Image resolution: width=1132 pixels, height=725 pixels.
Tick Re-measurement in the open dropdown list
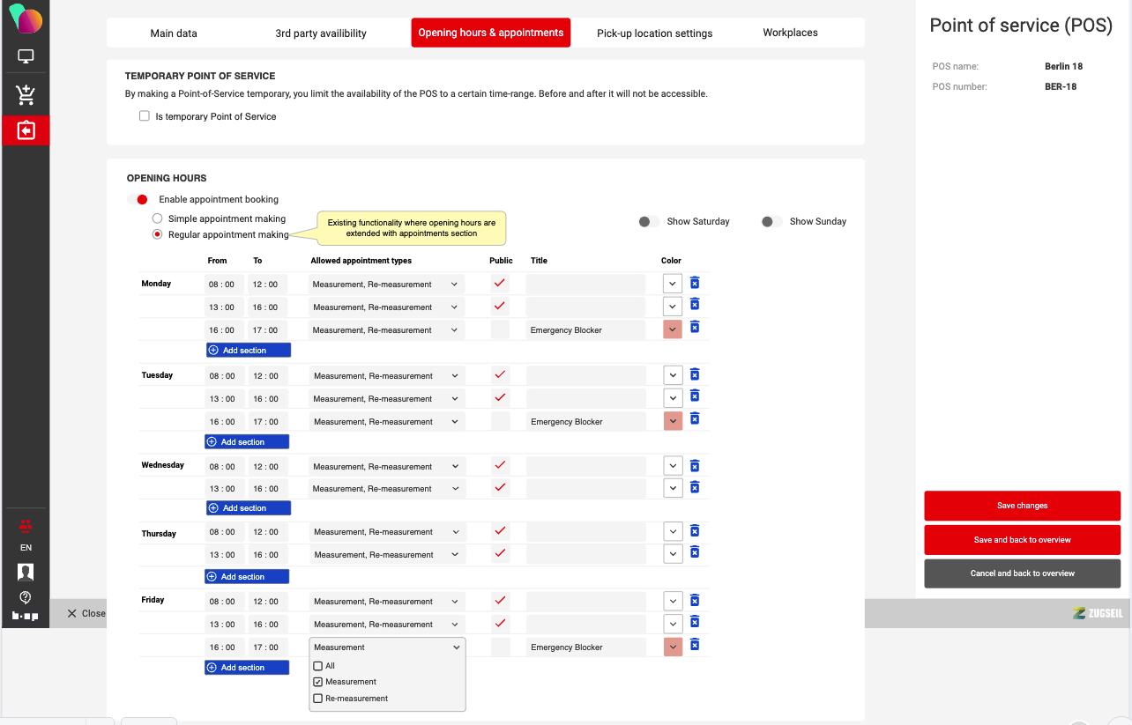pos(318,699)
